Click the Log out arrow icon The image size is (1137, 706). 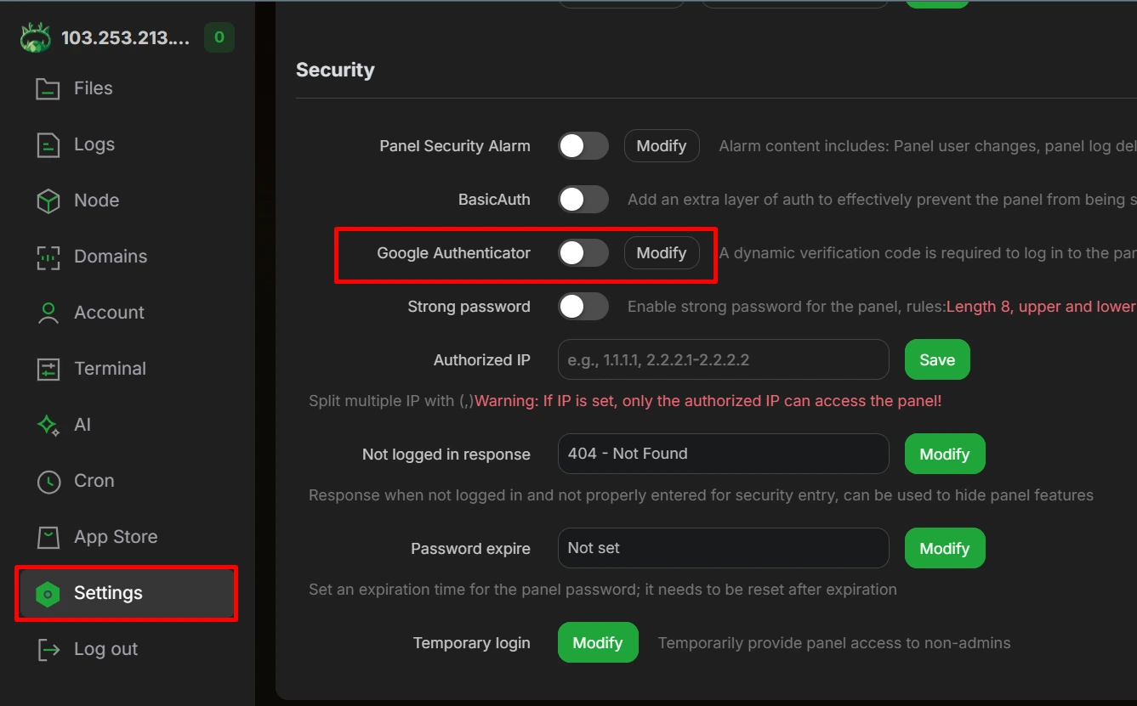[48, 649]
